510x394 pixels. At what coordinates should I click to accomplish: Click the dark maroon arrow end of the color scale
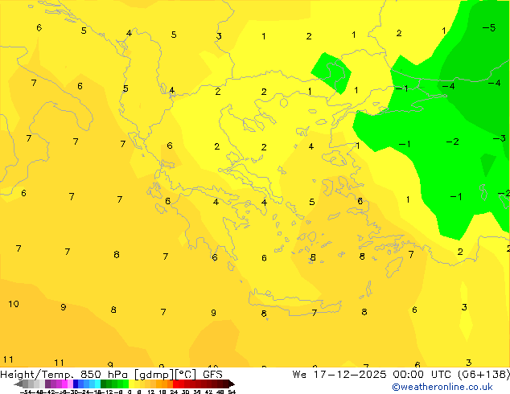coord(232,384)
